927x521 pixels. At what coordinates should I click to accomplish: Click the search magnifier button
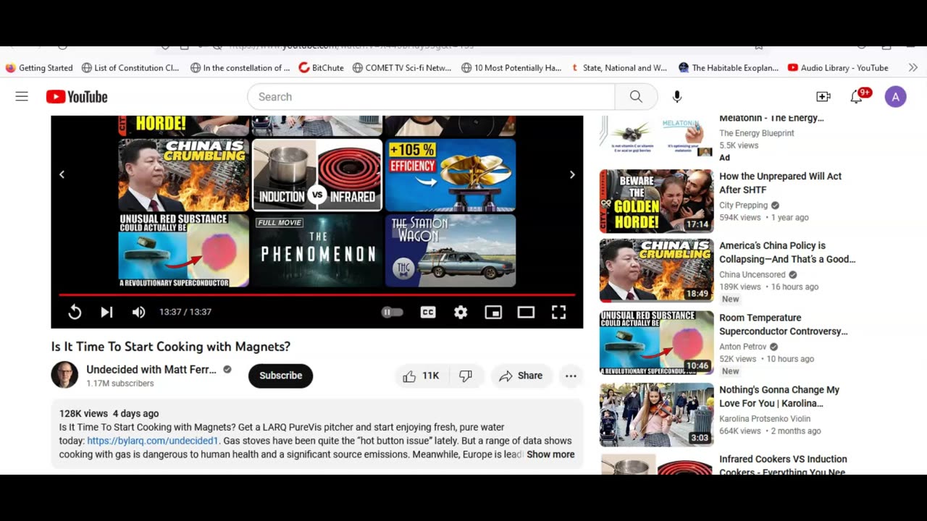636,97
